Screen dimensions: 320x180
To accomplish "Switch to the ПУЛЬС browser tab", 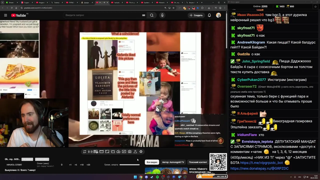I will click(72, 2).
